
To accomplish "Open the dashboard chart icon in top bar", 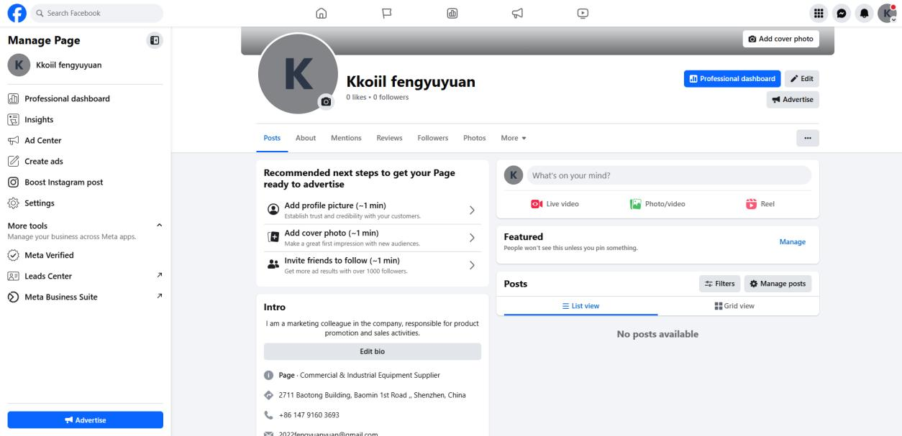I will point(452,13).
